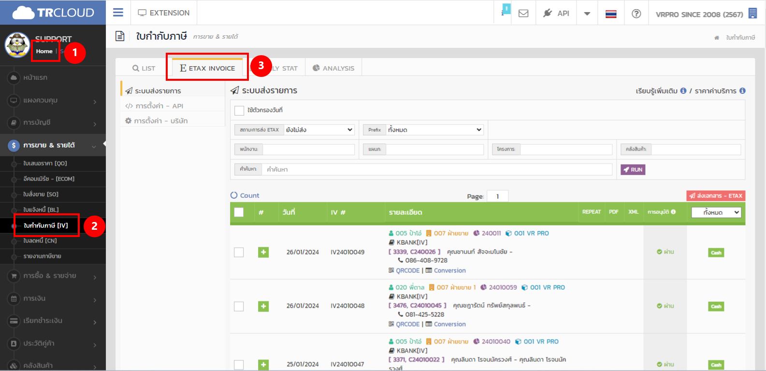Viewport: 766px width, 371px height.
Task: Click the Count refresh icon
Action: point(234,195)
